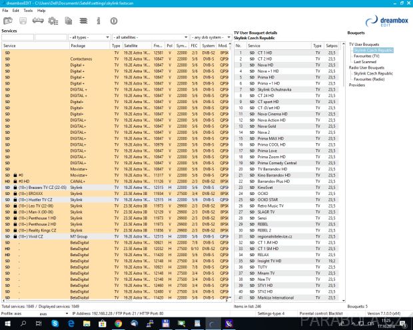Click lock icon on Man-X row
This screenshot has height=330, width=413.
point(15,212)
